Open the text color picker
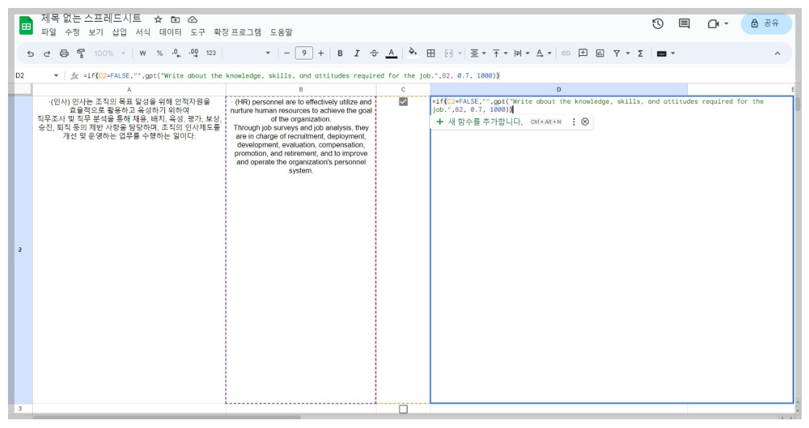The width and height of the screenshot is (809, 428). [391, 53]
